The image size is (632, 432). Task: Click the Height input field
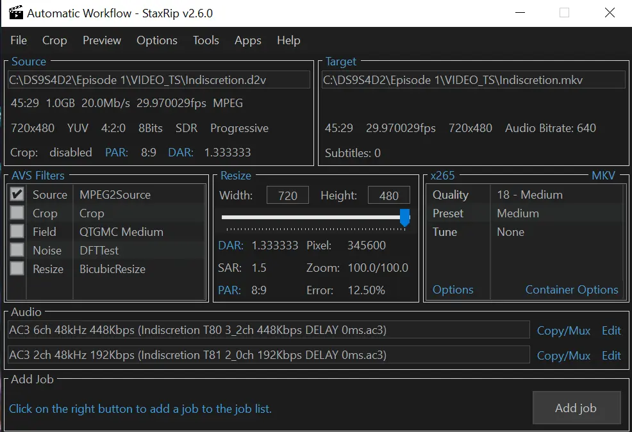click(x=389, y=195)
